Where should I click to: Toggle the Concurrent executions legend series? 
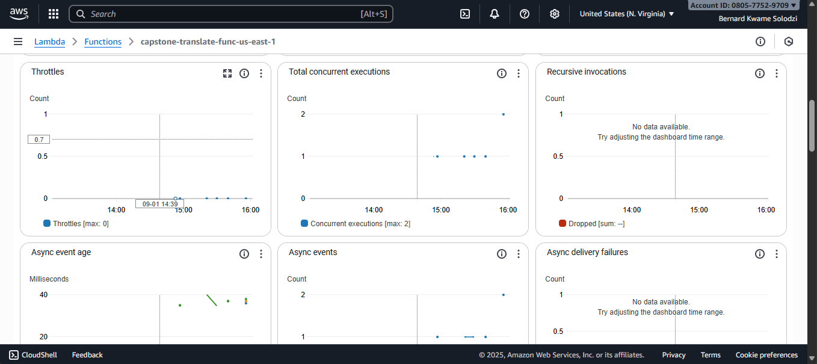coord(304,223)
